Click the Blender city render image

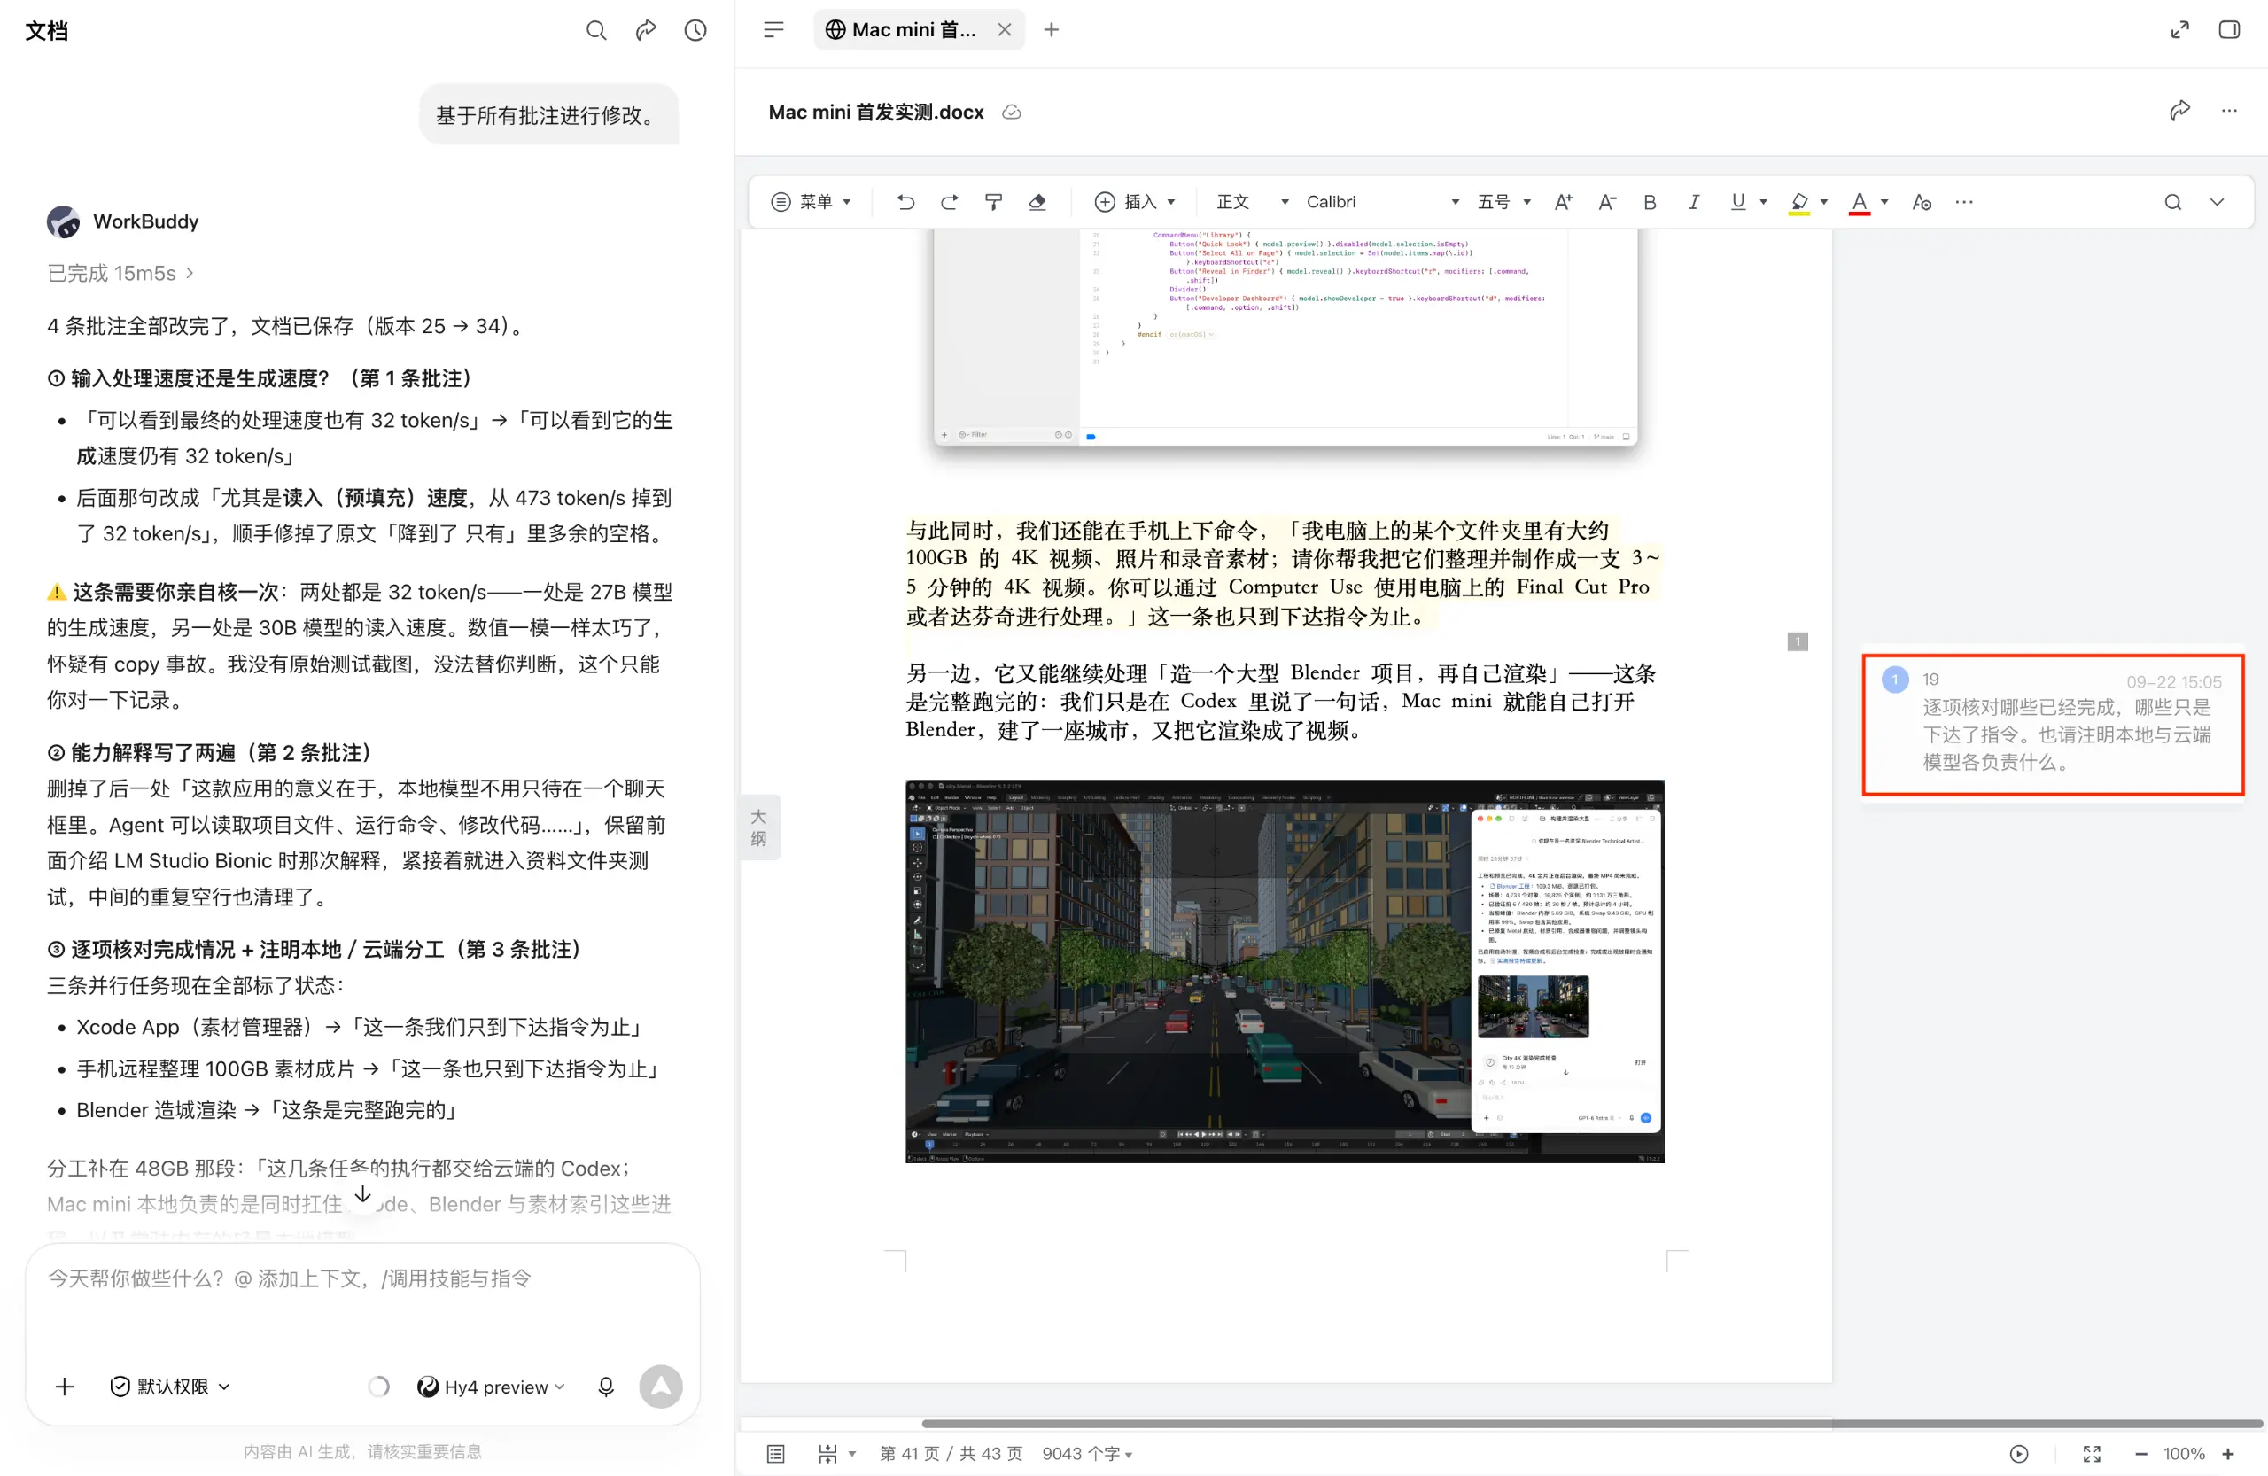click(1285, 971)
